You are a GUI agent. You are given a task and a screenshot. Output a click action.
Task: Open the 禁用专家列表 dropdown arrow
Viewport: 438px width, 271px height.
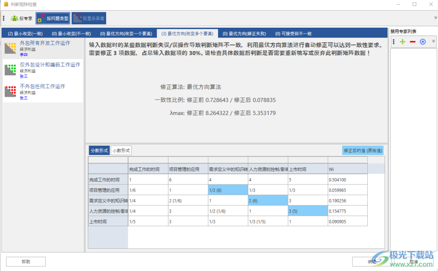click(x=433, y=41)
